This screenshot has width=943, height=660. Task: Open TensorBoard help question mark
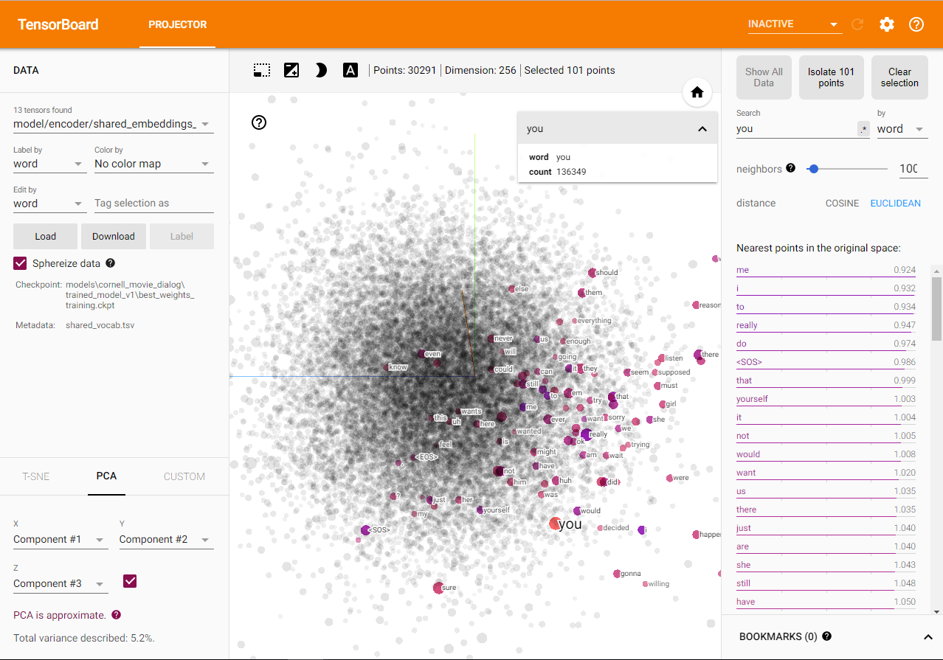click(x=916, y=24)
